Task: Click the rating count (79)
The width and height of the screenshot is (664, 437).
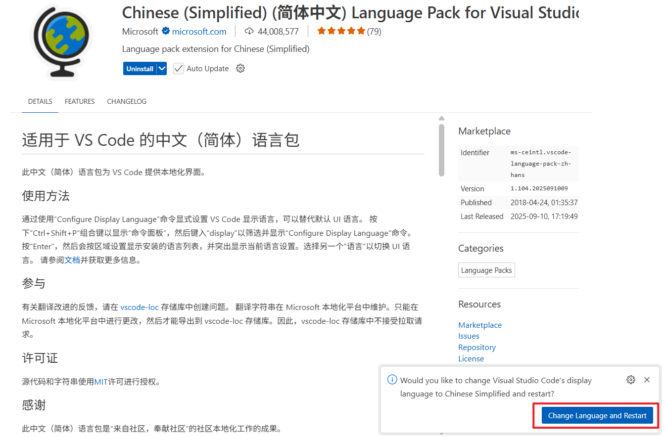Action: [x=374, y=31]
